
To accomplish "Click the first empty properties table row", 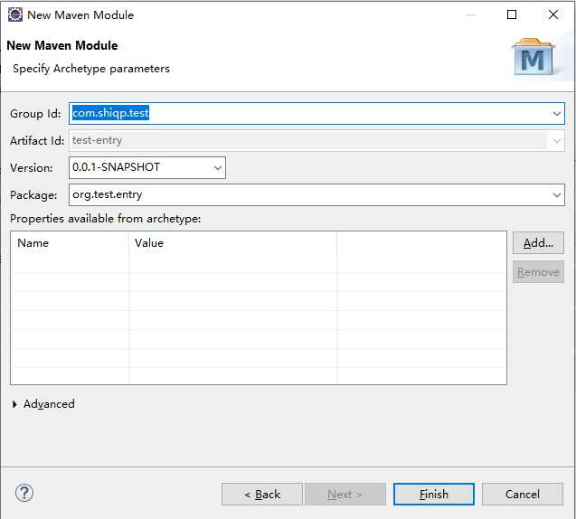I will 258,263.
